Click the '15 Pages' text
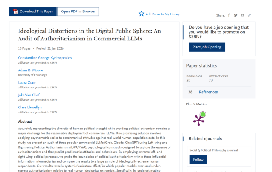 (x=24, y=48)
